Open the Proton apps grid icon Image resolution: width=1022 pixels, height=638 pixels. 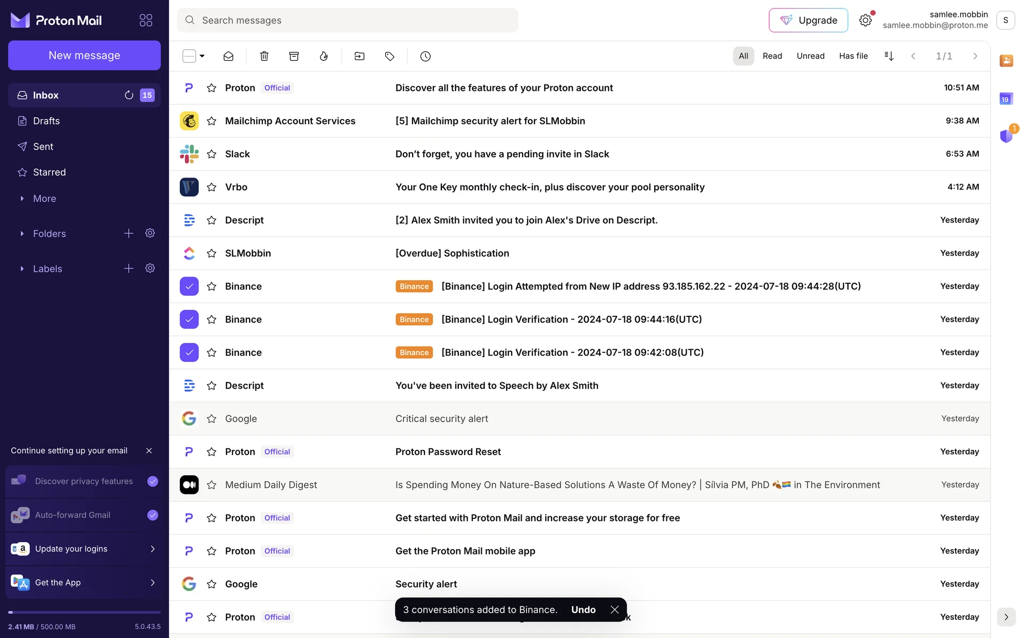(146, 20)
